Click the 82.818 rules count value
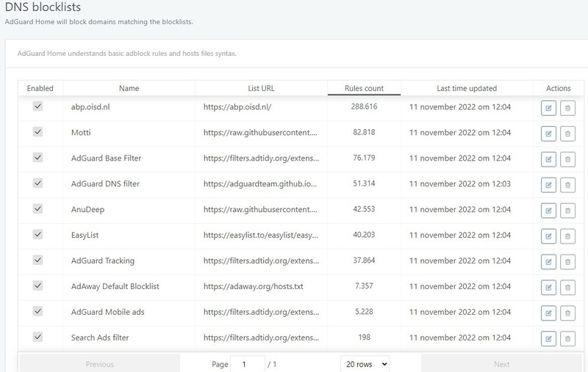The width and height of the screenshot is (588, 372). pyautogui.click(x=364, y=132)
